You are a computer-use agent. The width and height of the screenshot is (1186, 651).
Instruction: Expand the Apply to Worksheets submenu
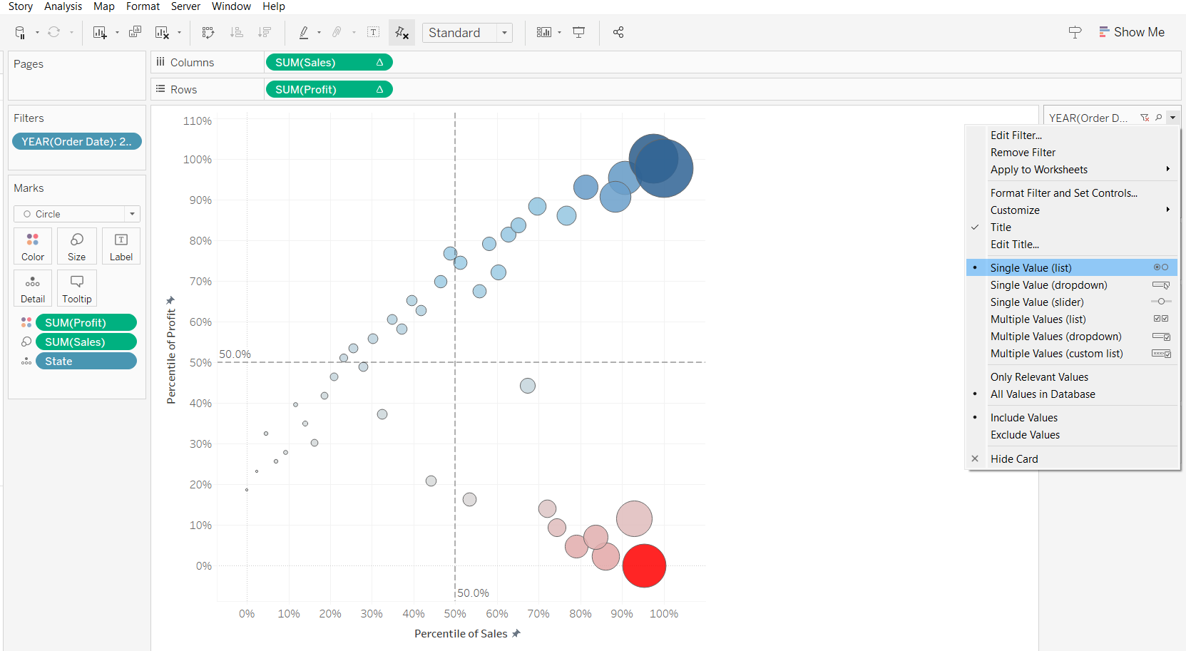[x=1039, y=170]
